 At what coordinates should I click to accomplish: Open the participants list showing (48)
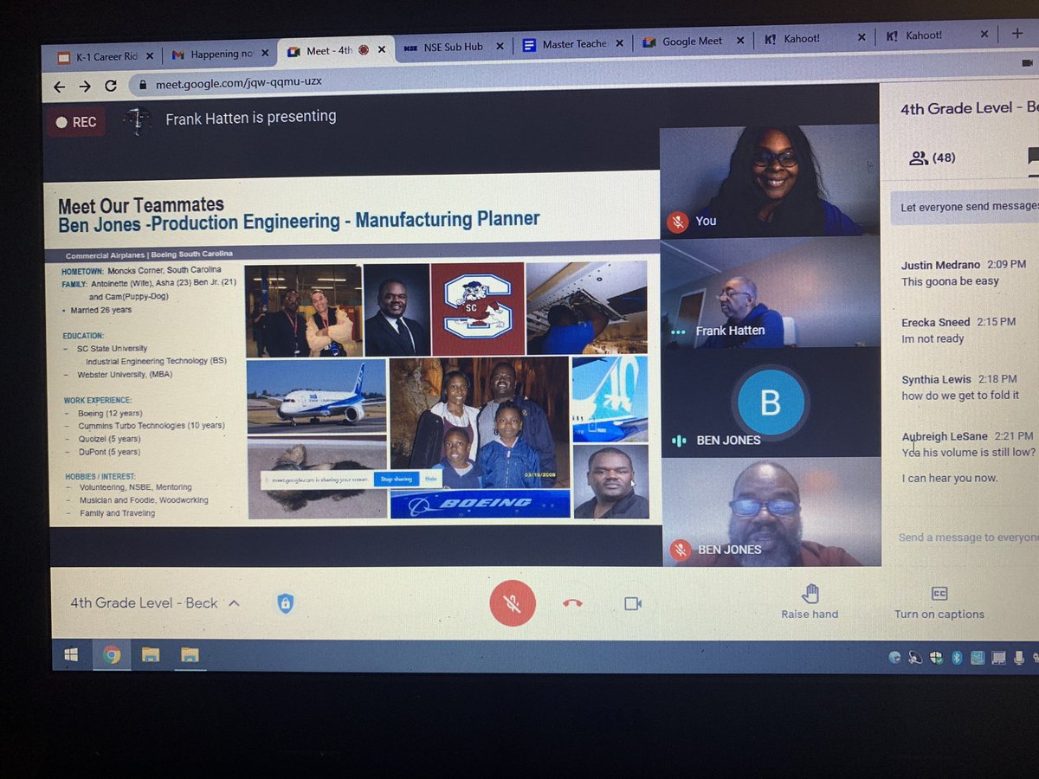click(933, 158)
